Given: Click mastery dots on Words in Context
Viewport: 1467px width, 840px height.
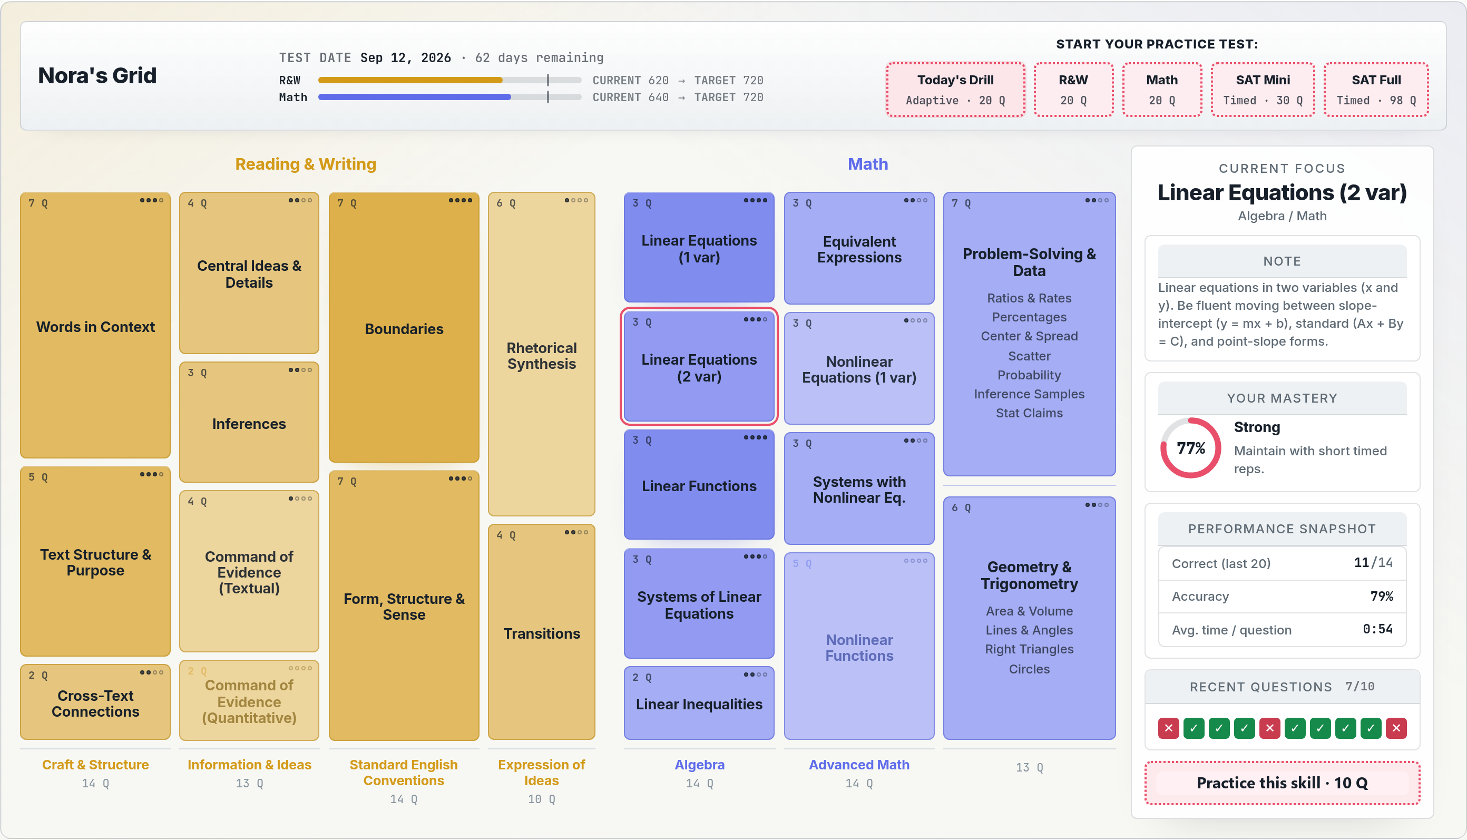Looking at the screenshot, I should click(152, 200).
